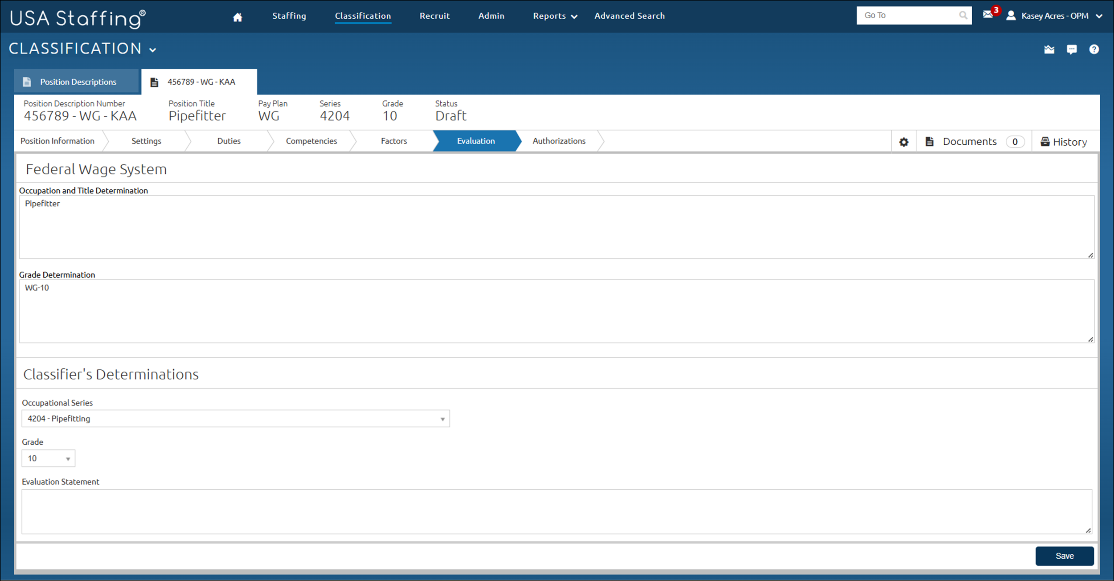
Task: Click the search magnifier icon
Action: tap(963, 15)
